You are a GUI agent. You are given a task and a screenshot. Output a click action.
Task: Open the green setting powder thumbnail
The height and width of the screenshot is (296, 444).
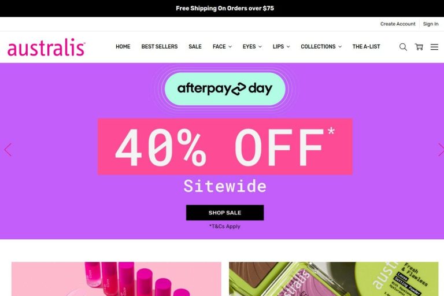pos(334,279)
